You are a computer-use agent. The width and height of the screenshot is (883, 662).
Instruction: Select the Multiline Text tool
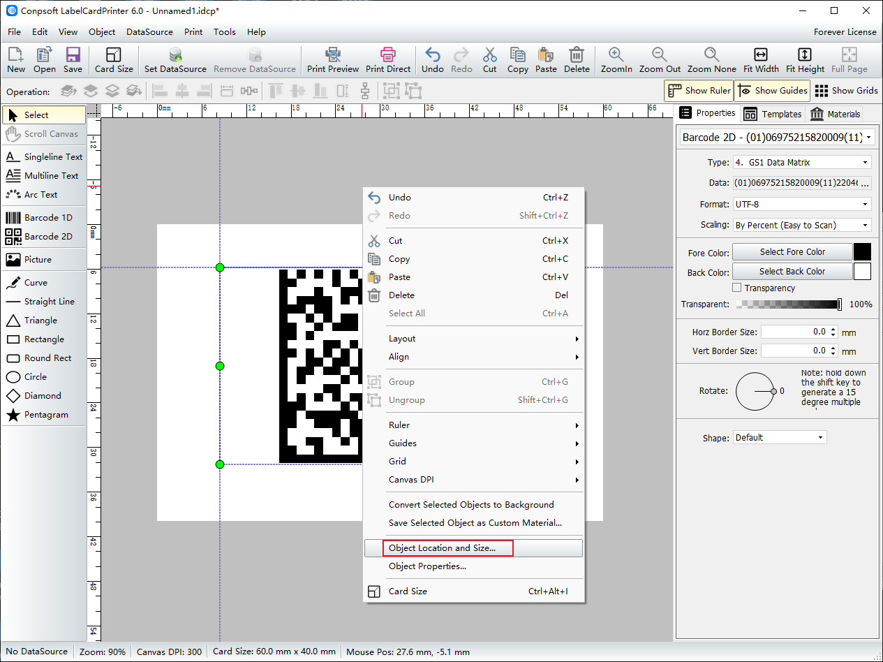coord(43,176)
